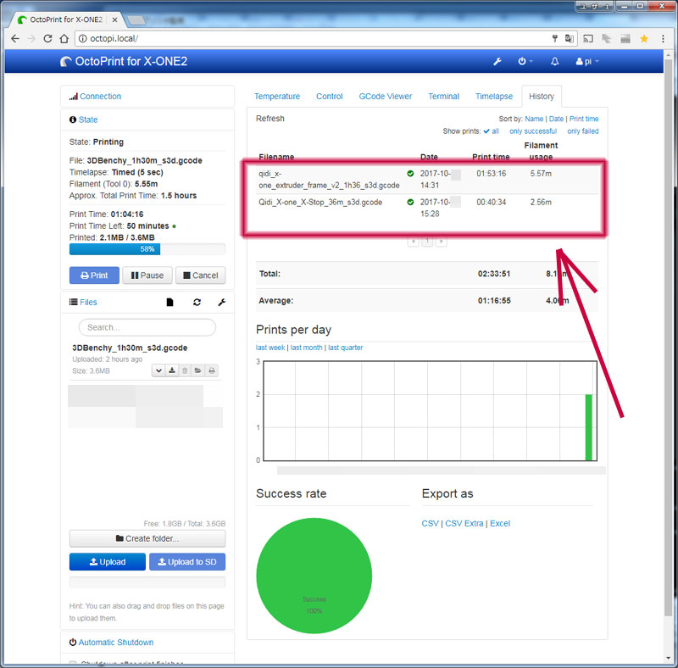
Task: Close the OctoPrint browser tab
Action: click(x=114, y=19)
